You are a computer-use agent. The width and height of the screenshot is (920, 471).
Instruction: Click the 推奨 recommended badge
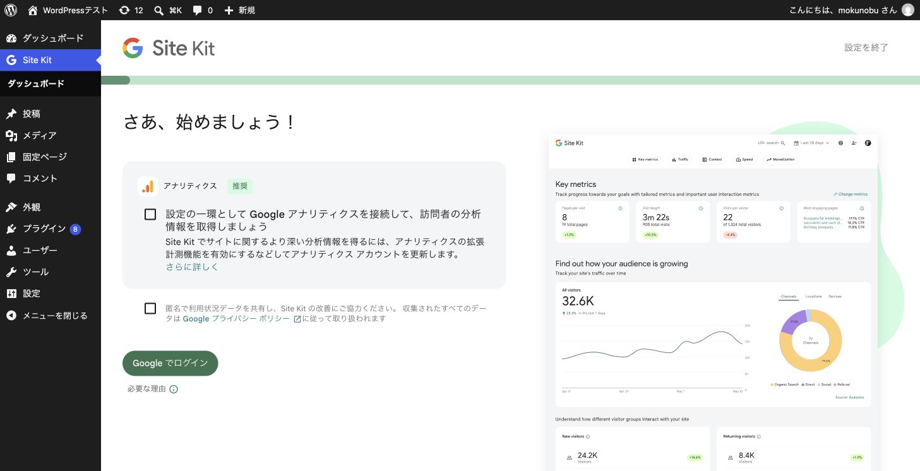pyautogui.click(x=240, y=186)
